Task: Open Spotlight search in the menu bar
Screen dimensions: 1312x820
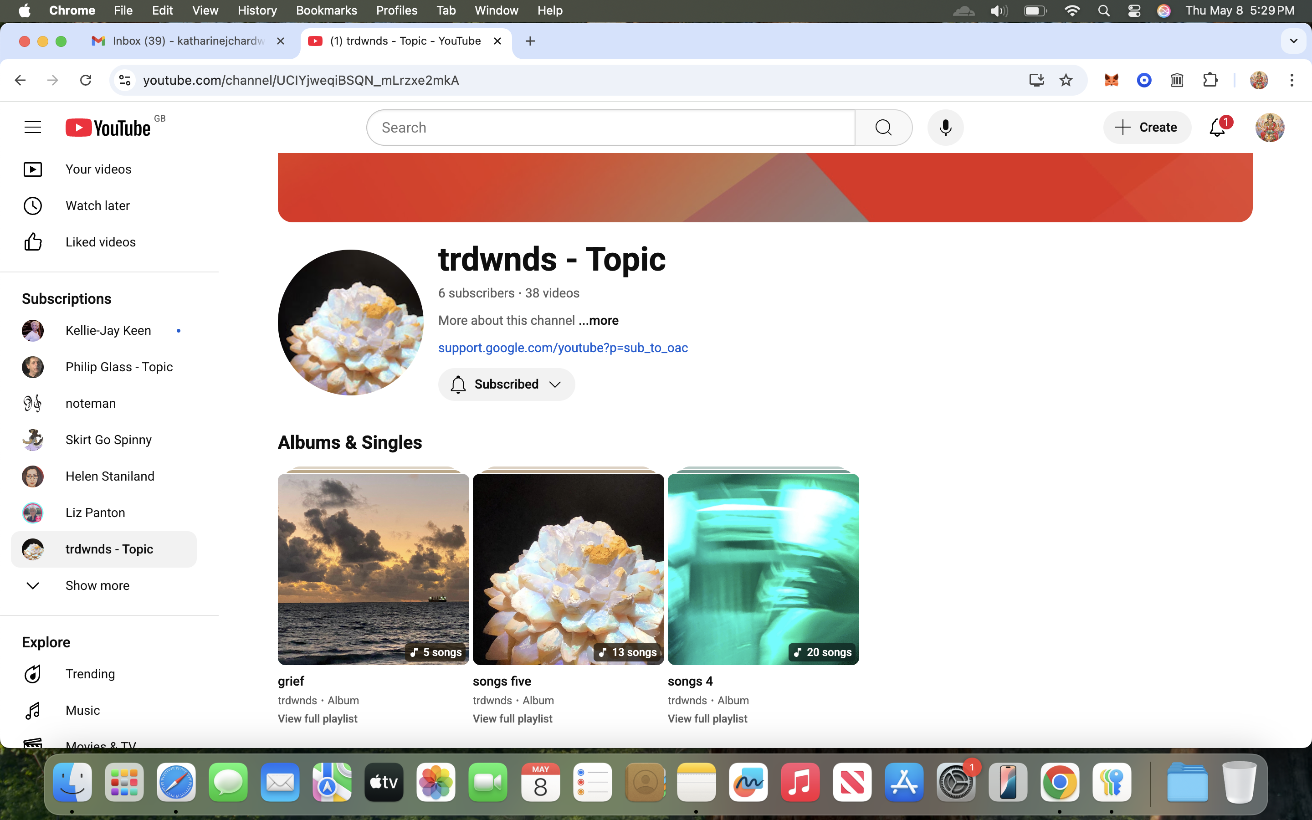Action: click(1103, 10)
